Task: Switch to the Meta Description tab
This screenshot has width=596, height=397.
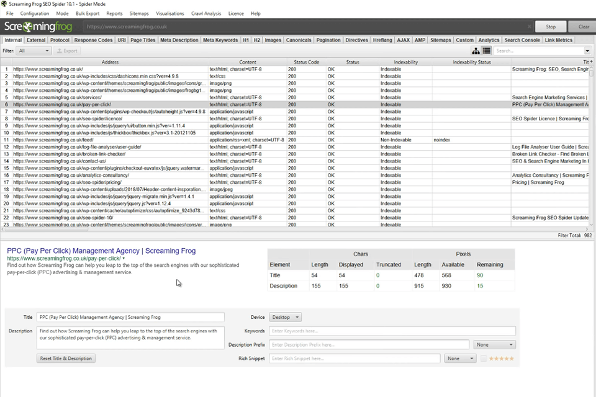Action: point(179,40)
